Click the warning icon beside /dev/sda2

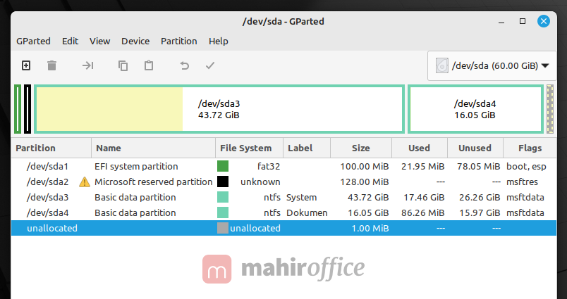coord(85,182)
